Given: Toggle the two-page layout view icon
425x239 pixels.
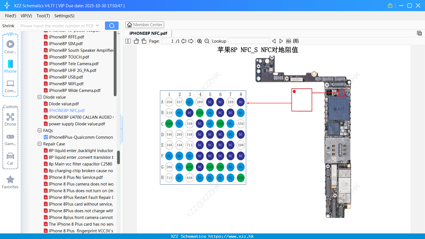Looking at the screenshot, I should click(x=128, y=41).
